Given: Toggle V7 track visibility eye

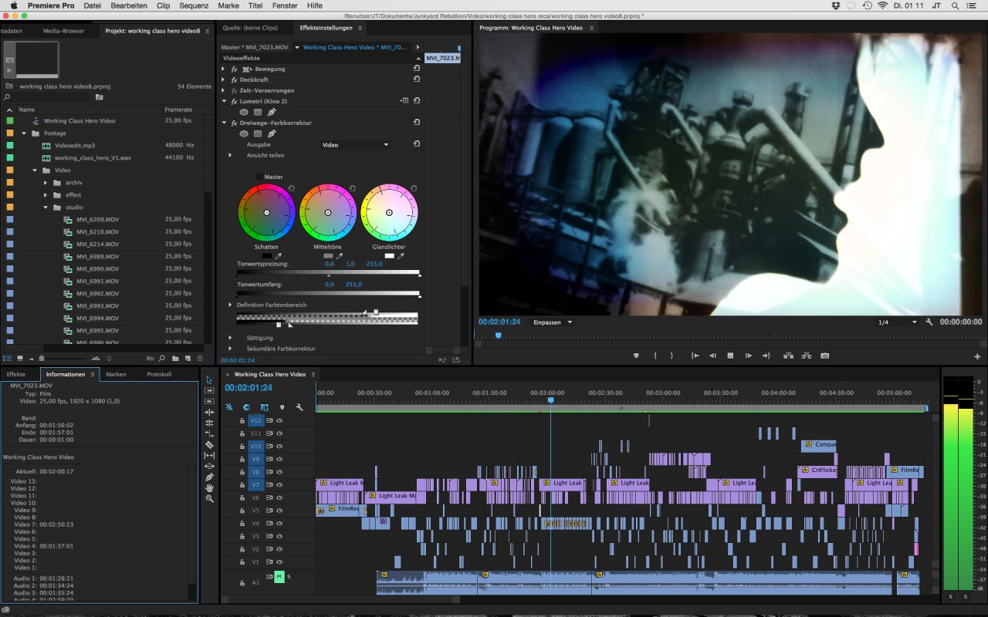Looking at the screenshot, I should 279,485.
